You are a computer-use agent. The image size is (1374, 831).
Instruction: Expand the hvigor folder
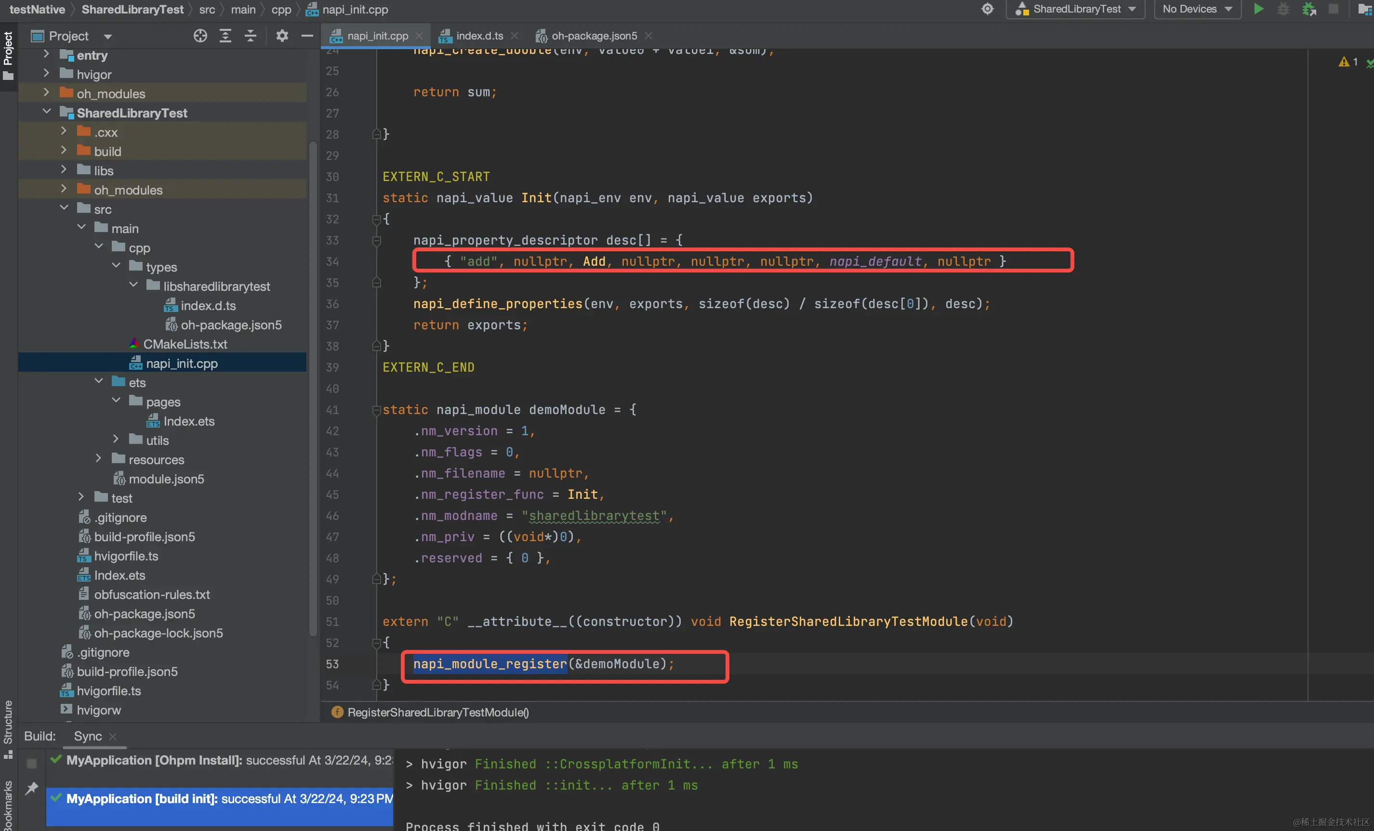click(46, 74)
